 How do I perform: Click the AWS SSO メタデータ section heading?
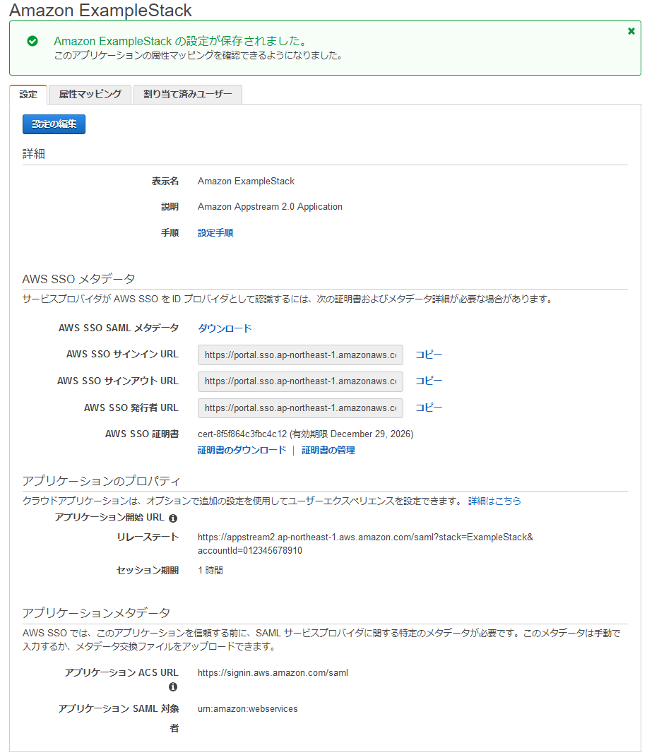[x=78, y=279]
